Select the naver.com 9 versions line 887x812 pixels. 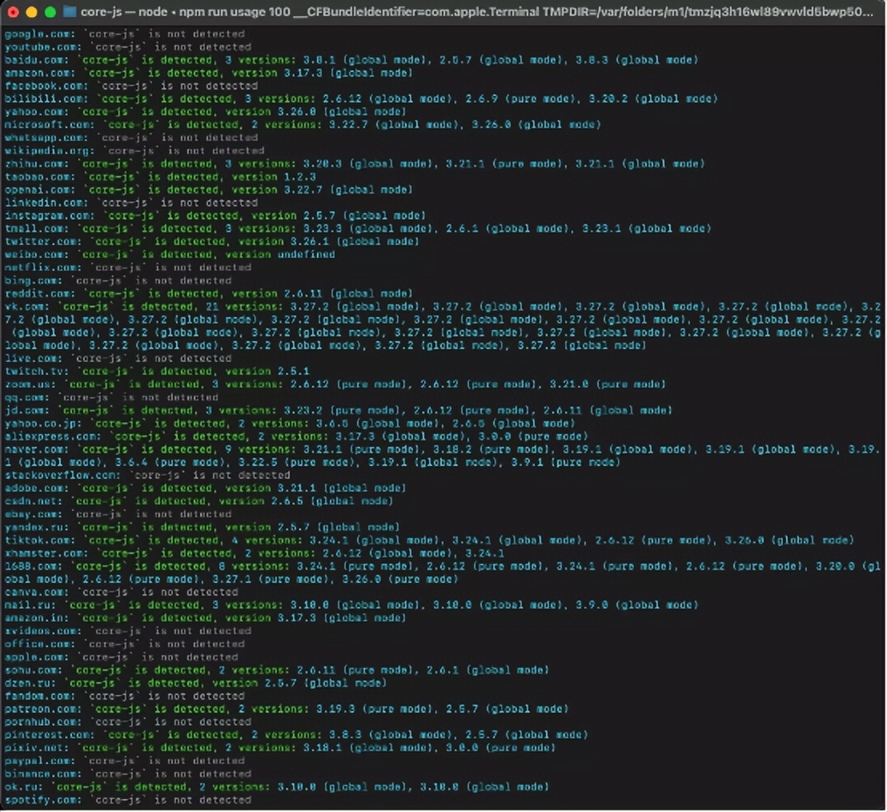coord(320,449)
